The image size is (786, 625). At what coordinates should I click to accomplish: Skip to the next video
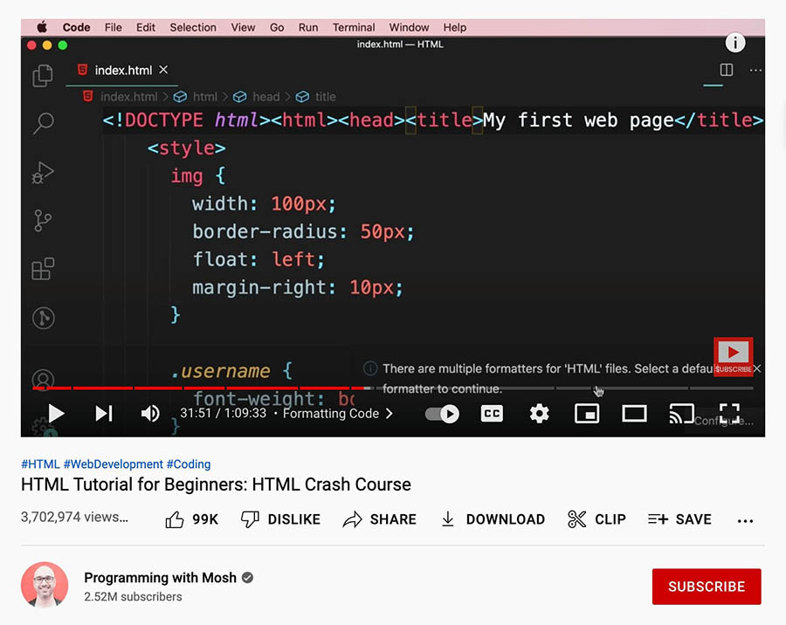104,413
